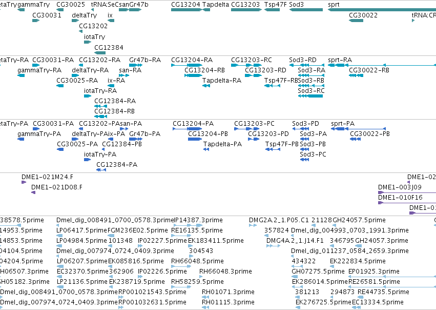Click transcript CG30031-RA
436x310 pixels.
point(53,60)
